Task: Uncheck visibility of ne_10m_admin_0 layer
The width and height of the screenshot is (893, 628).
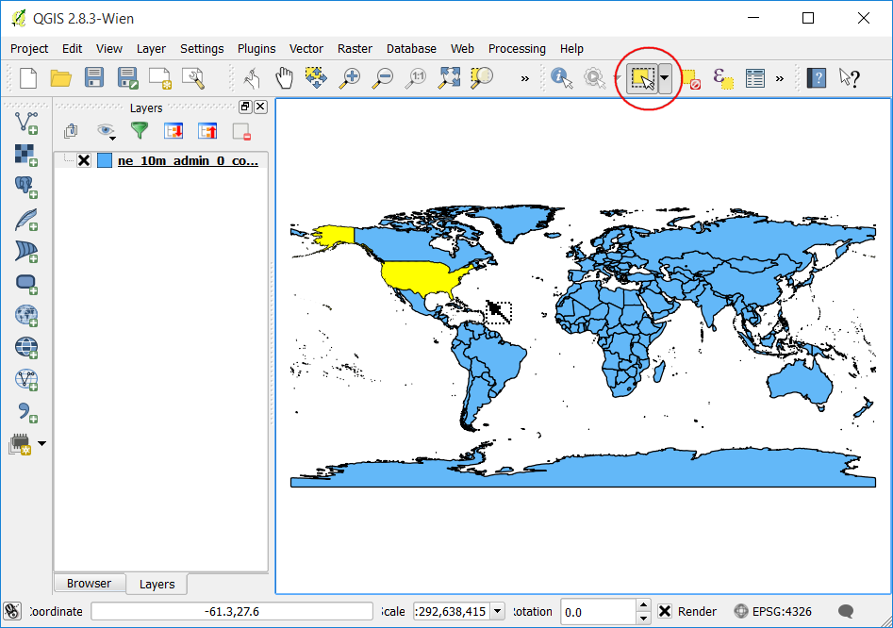Action: (84, 160)
